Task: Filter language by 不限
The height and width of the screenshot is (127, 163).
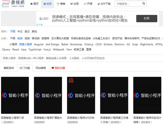Action: point(13,31)
